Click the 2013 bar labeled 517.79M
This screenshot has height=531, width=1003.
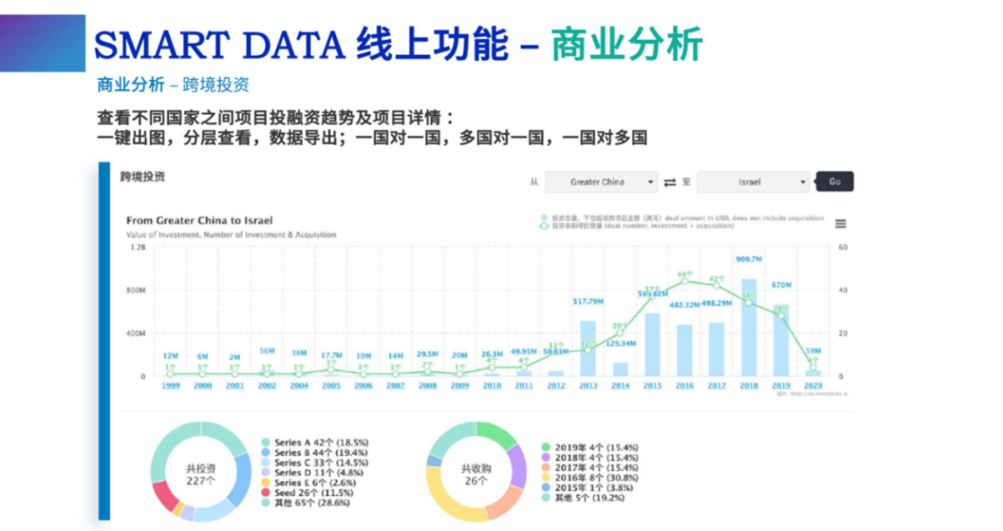click(588, 348)
